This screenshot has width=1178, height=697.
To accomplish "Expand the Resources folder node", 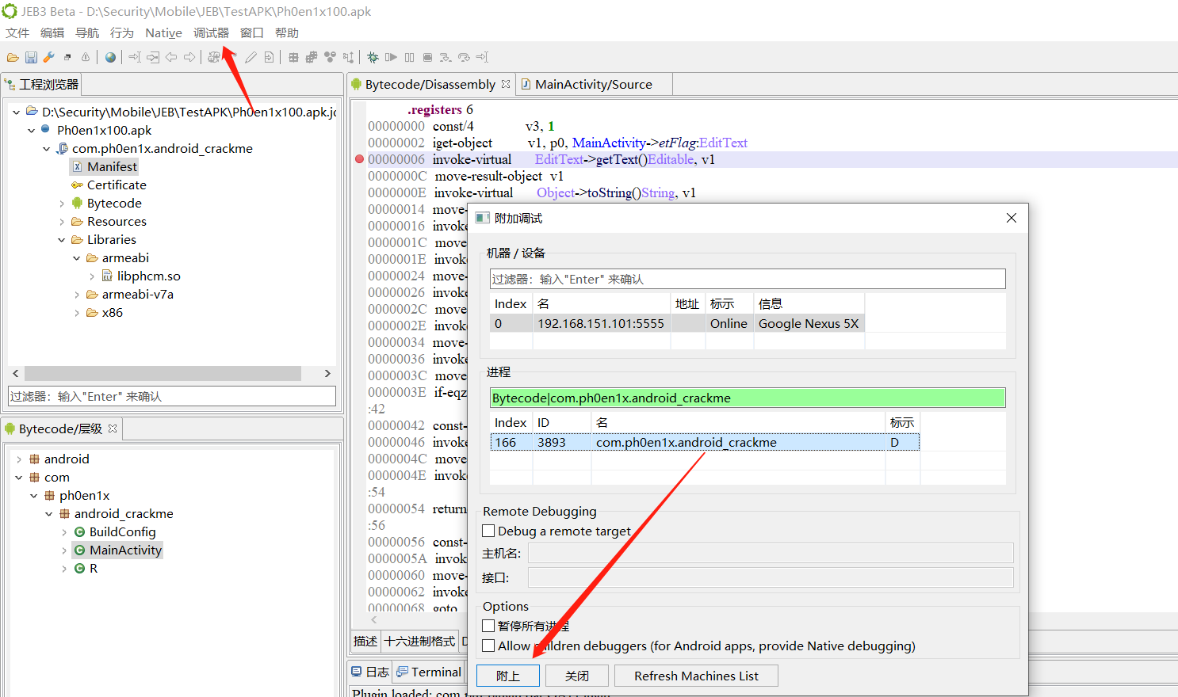I will (62, 222).
